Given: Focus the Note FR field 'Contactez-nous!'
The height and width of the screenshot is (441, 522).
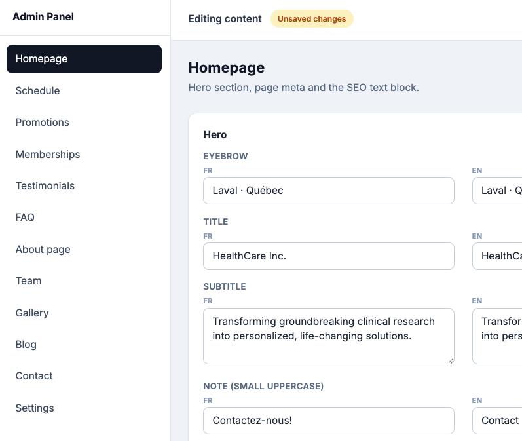Looking at the screenshot, I should tap(329, 421).
